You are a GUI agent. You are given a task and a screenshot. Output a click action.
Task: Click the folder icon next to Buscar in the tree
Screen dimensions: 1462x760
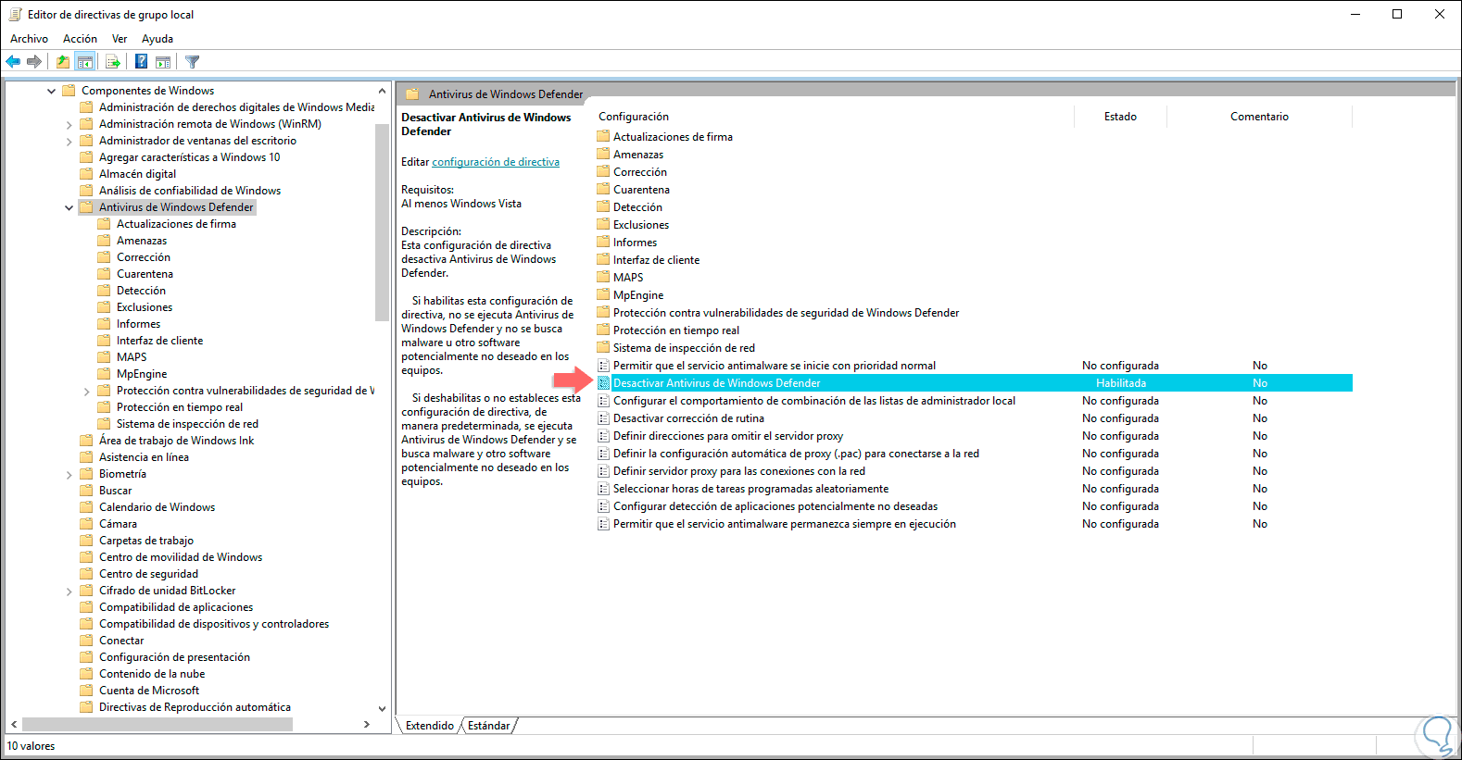86,491
